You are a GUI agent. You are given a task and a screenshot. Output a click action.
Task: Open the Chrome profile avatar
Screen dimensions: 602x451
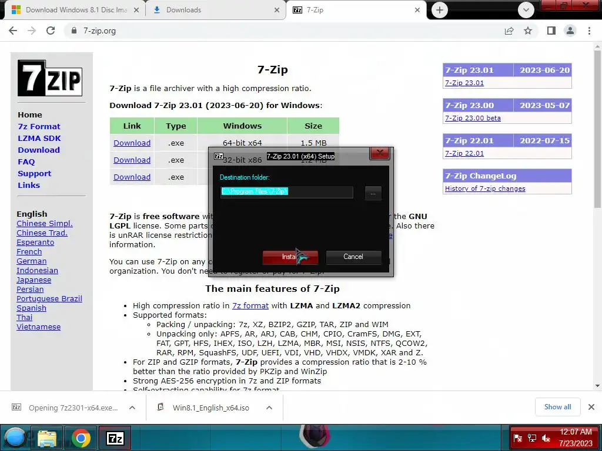click(x=570, y=31)
